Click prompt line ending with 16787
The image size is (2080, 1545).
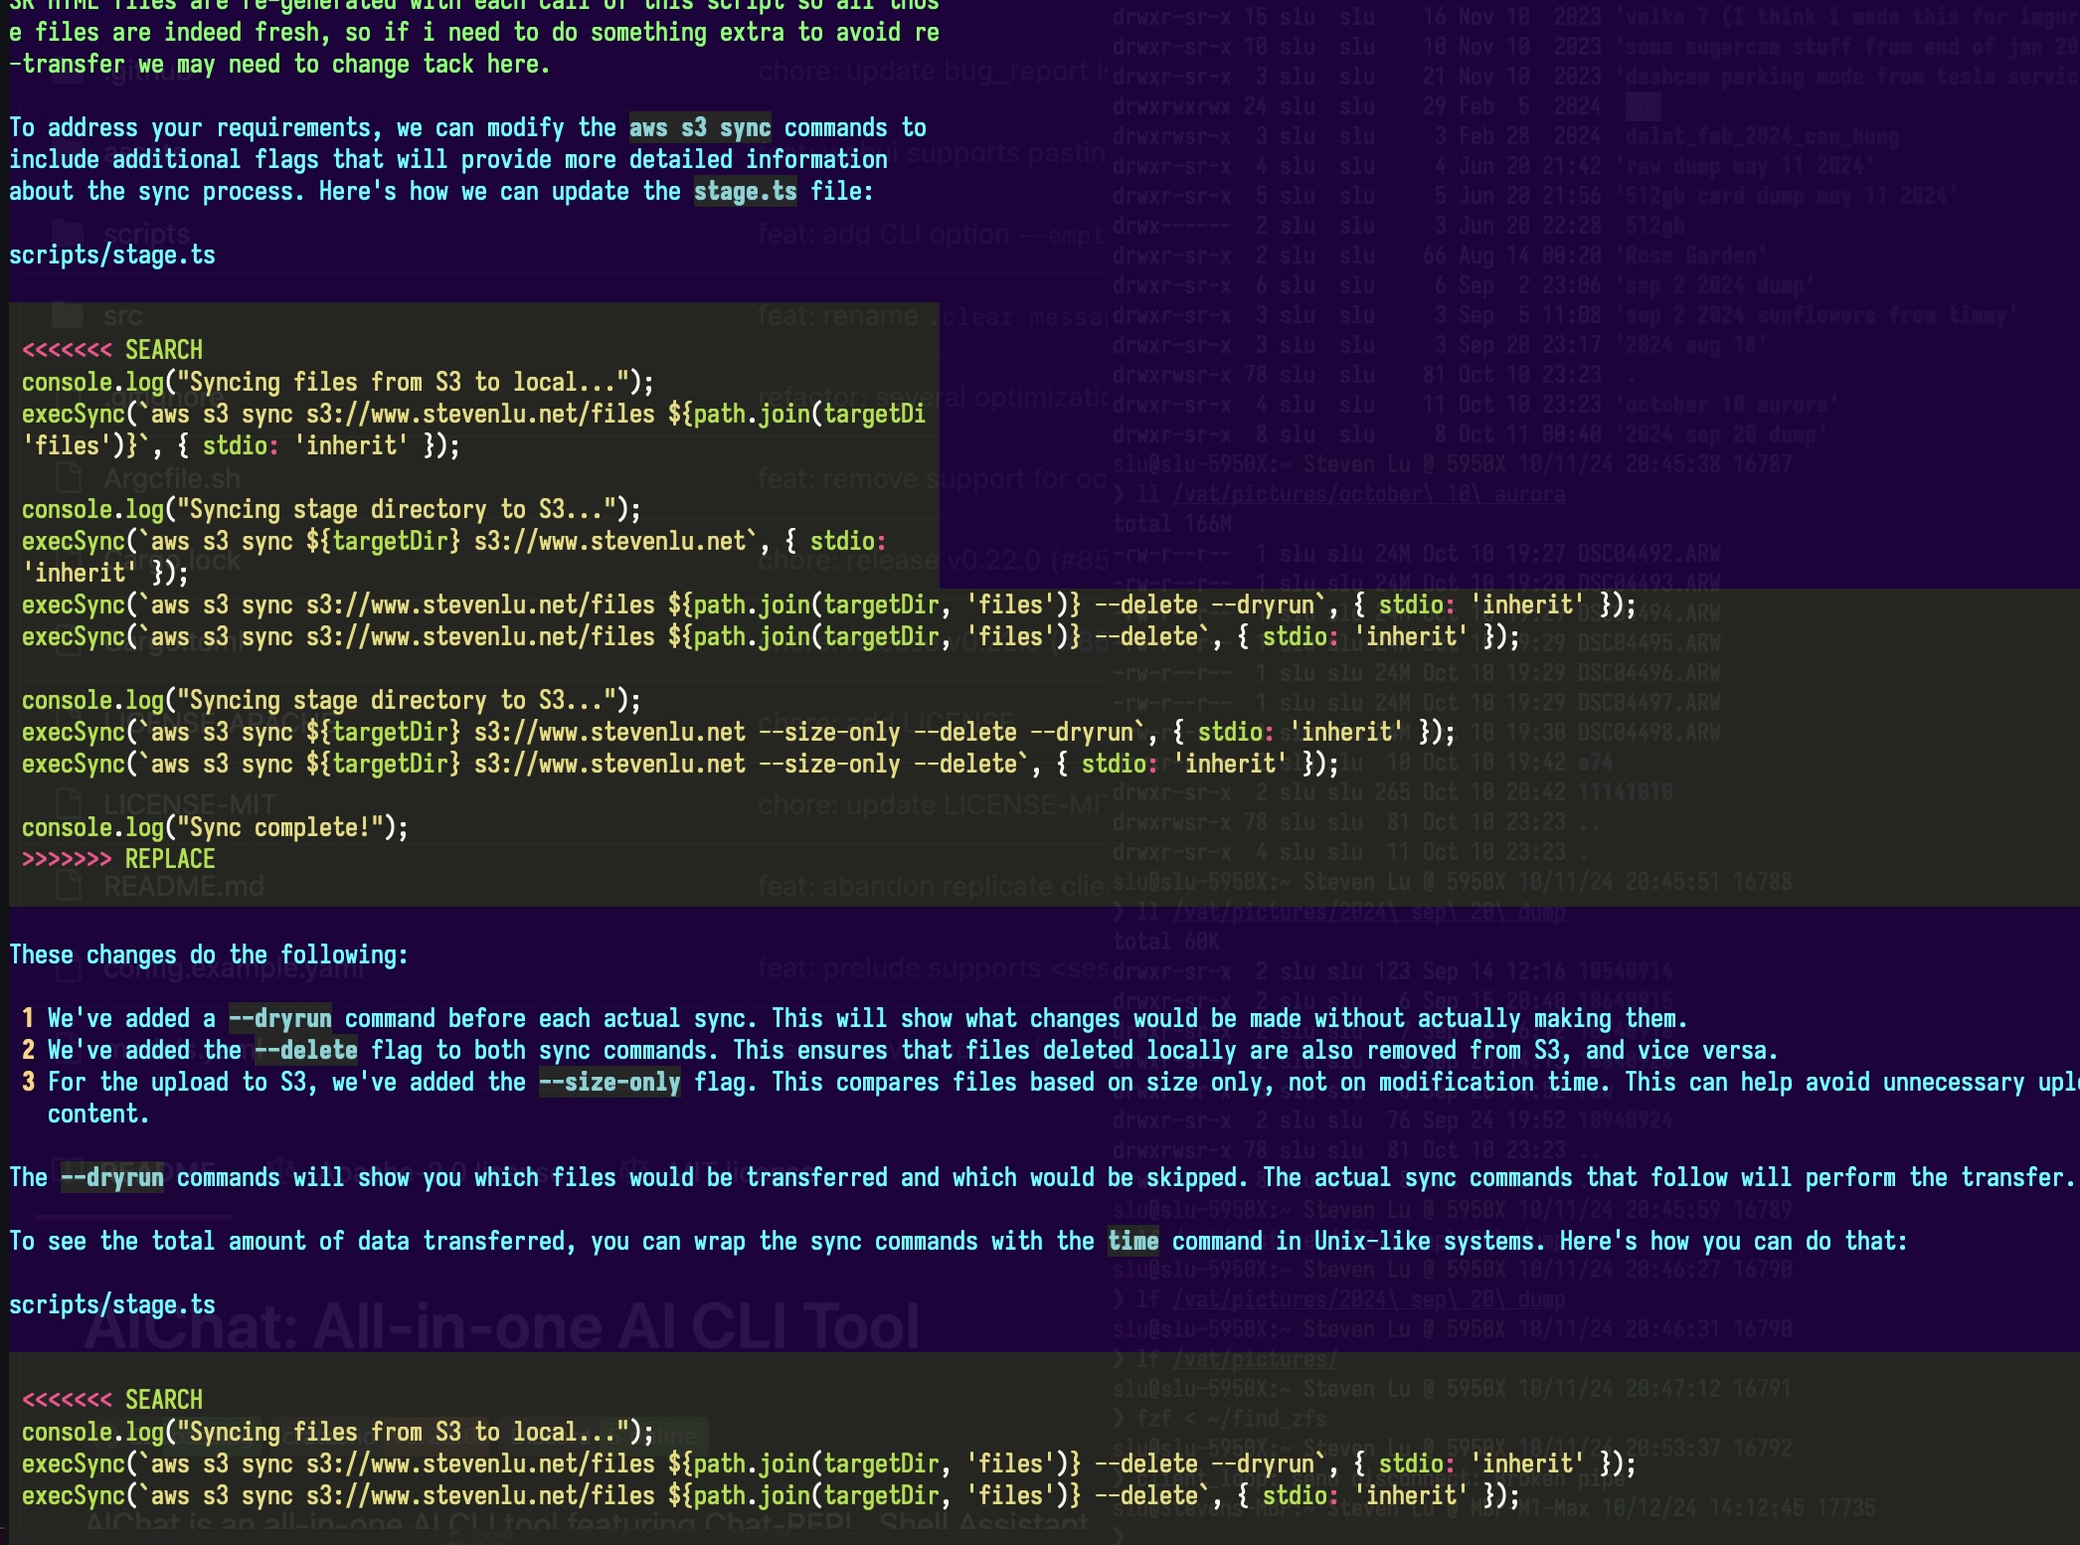(x=1453, y=464)
